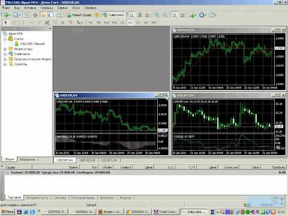Select the Horizontal Line tool
This screenshot has height=216, width=288.
(x=31, y=22)
